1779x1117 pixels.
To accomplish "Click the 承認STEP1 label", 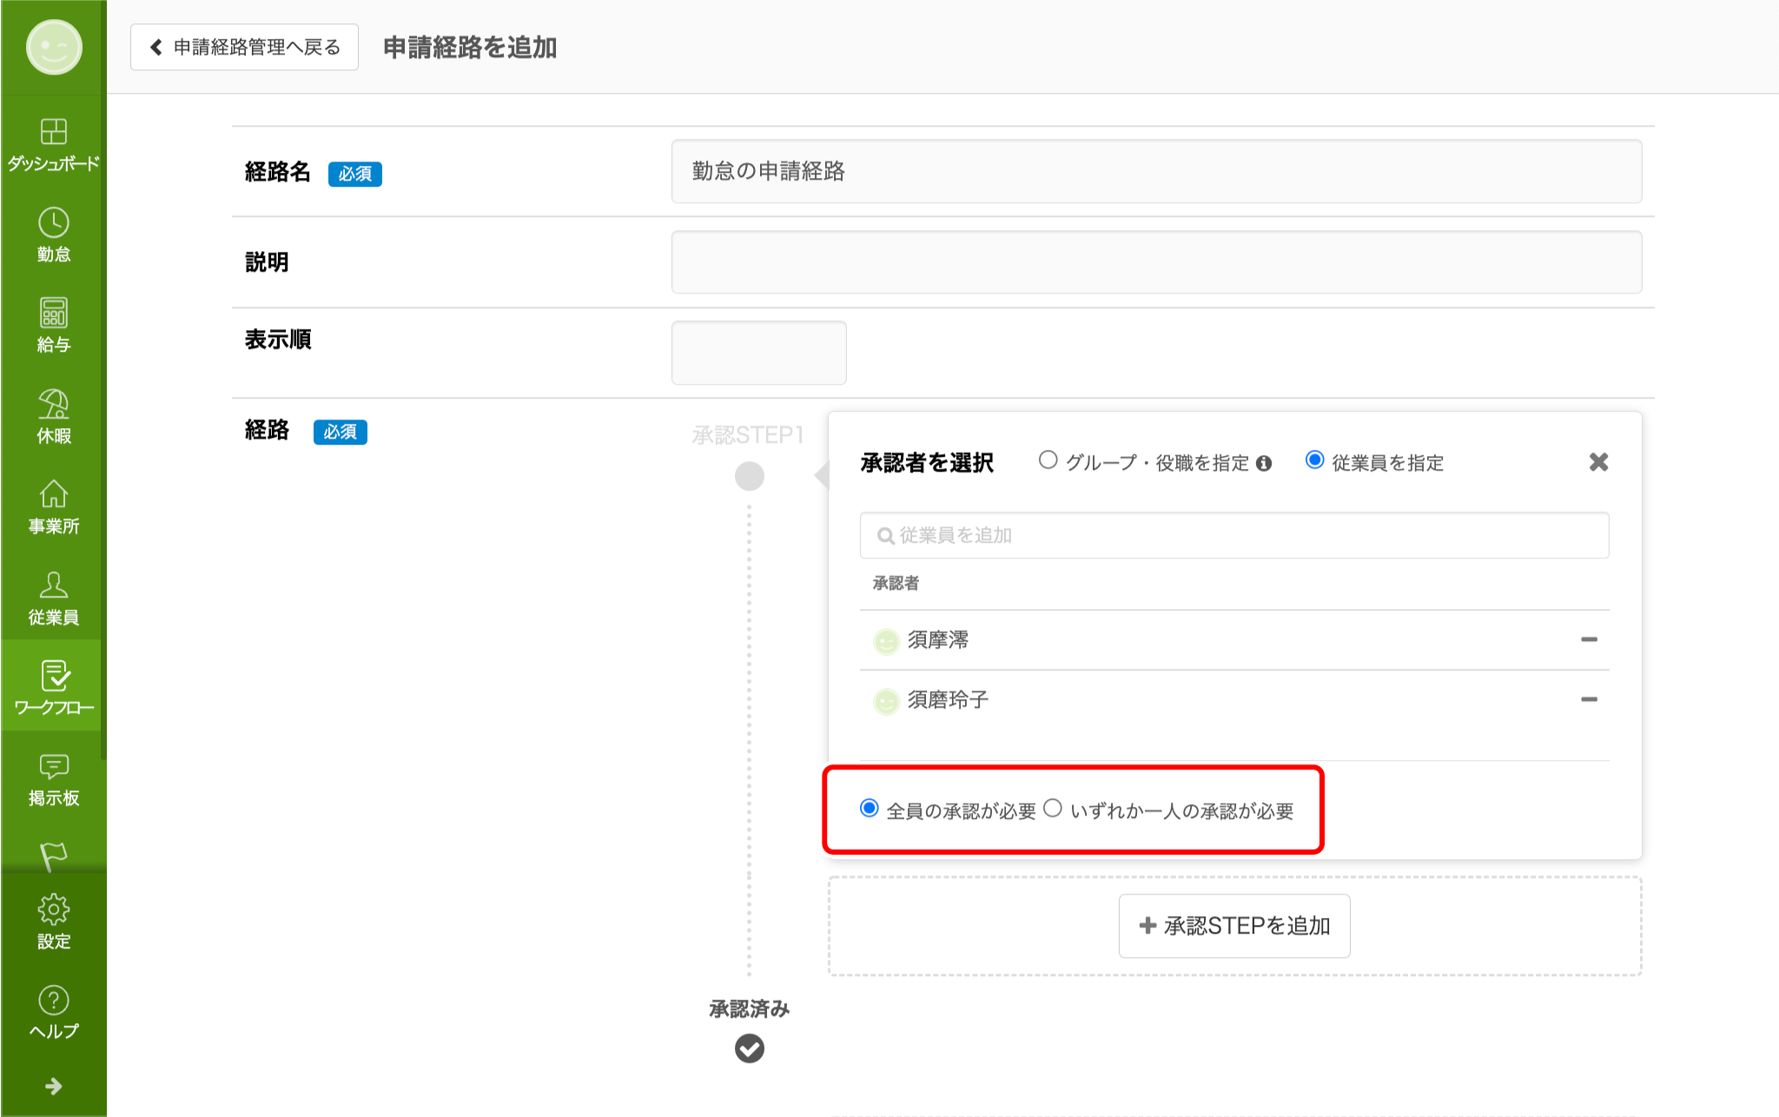I will pos(748,435).
